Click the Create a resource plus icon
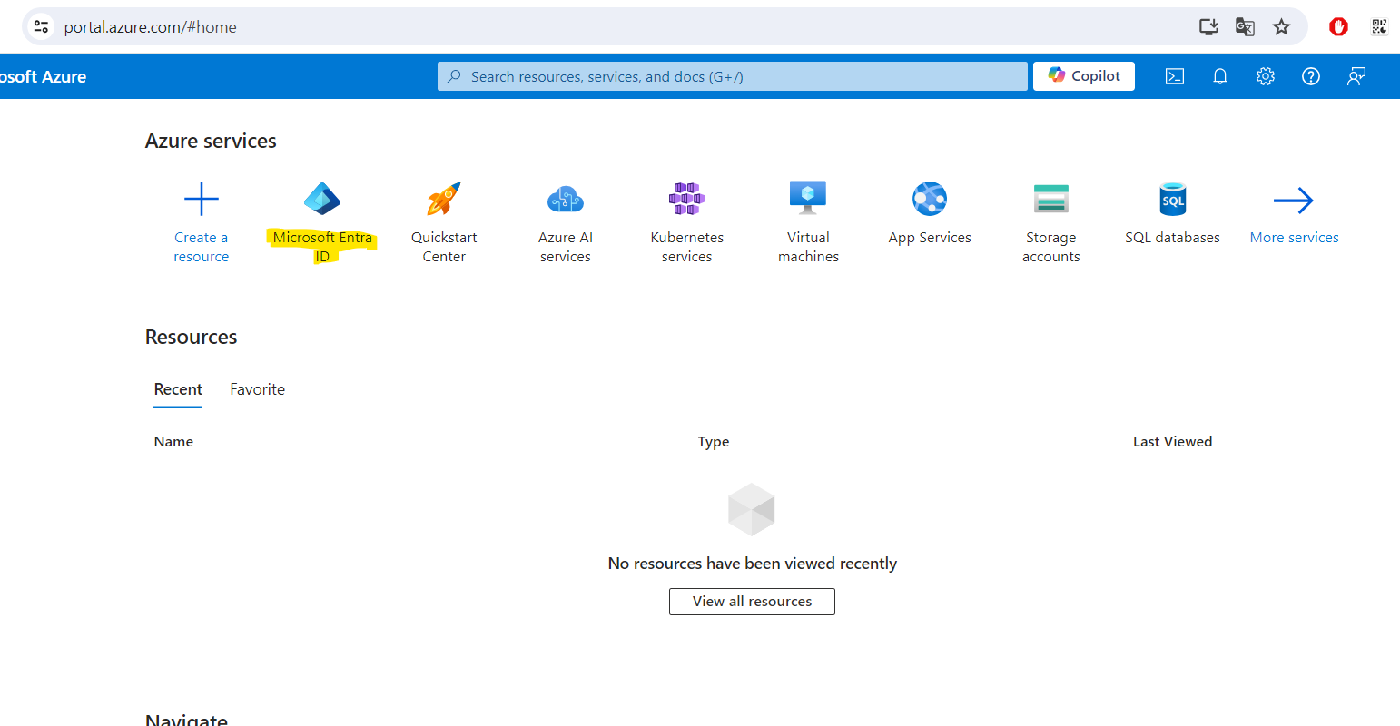 [202, 199]
